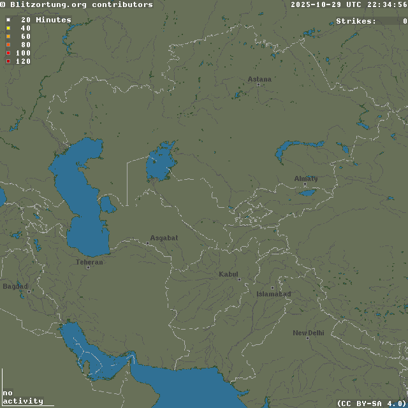Click the yellow 40 minutes legend square
This screenshot has height=408, width=408.
pyautogui.click(x=8, y=29)
